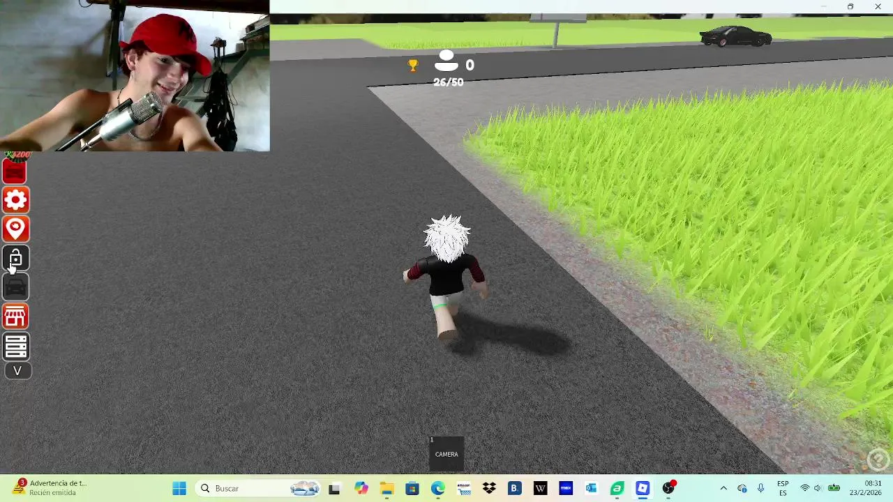Viewport: 893px width, 502px height.
Task: Click the black car in the distance
Action: coord(735,36)
